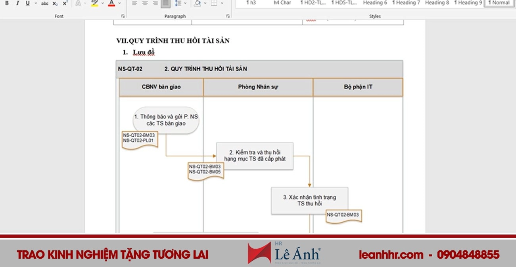Screen dimensions: 516x267
Task: Apply bold formatting
Action: [6, 3]
